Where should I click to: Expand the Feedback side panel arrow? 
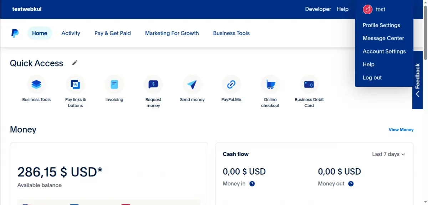418,94
